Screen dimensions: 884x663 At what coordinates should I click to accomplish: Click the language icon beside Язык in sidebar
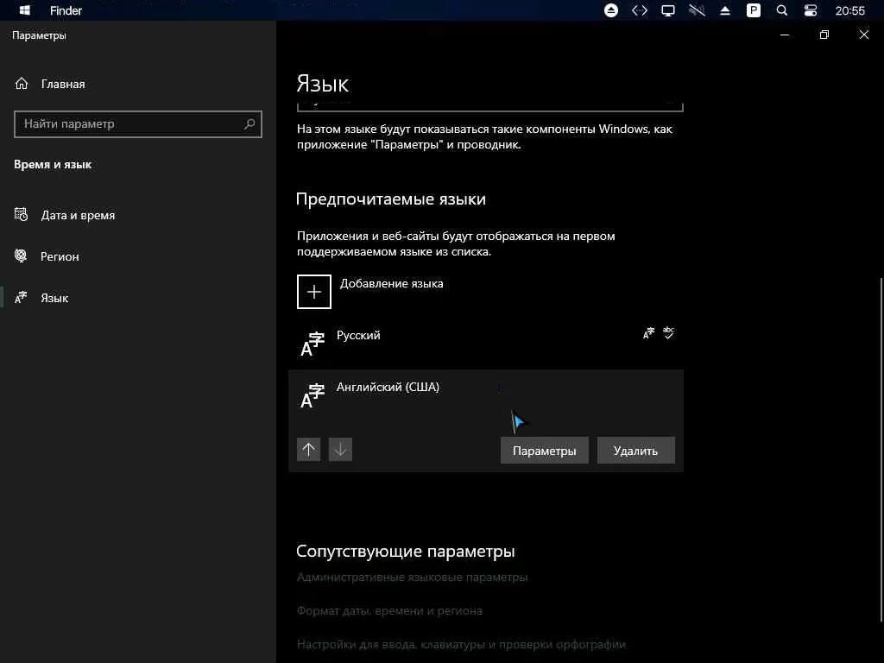(x=21, y=297)
